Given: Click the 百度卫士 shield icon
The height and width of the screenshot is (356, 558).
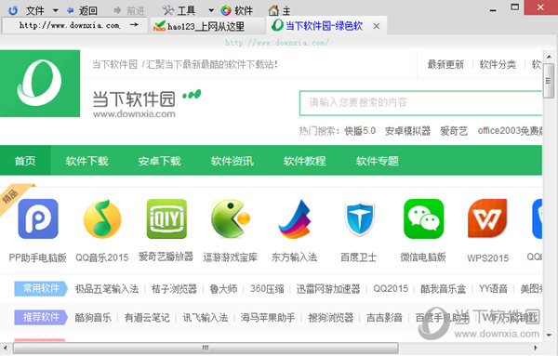Looking at the screenshot, I should [359, 218].
